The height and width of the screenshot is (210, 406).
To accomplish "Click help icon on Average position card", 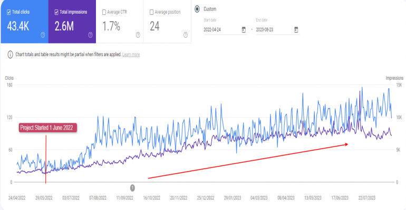I will pos(185,35).
